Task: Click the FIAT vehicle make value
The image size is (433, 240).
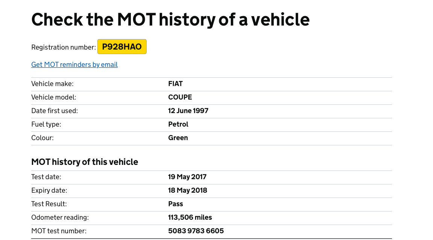Action: 176,84
